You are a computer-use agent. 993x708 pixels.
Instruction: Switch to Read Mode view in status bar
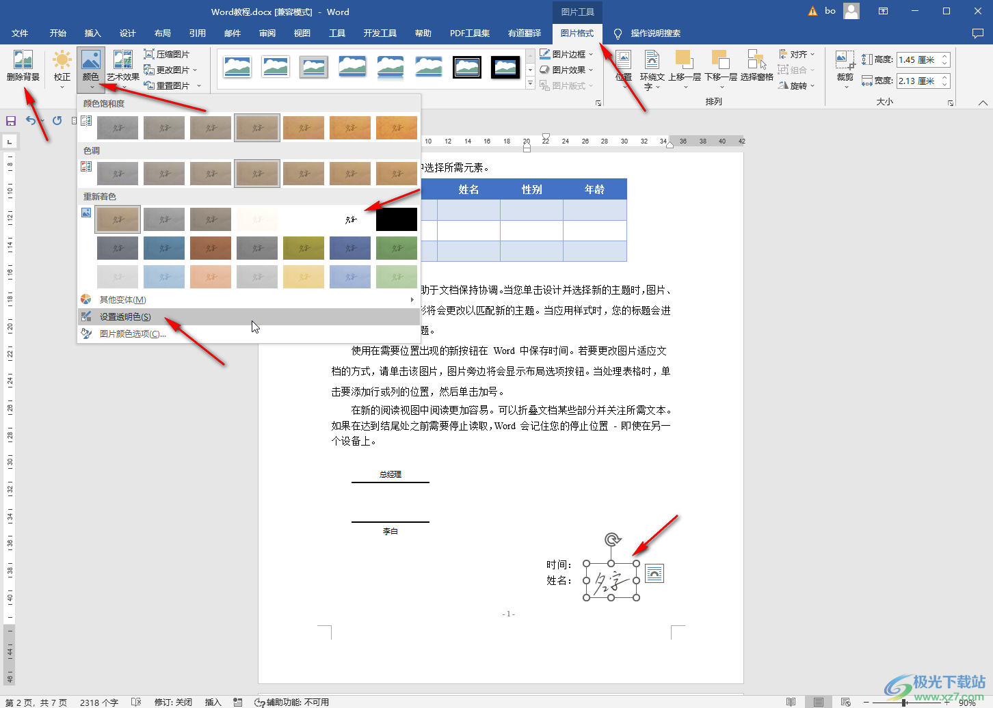point(791,702)
